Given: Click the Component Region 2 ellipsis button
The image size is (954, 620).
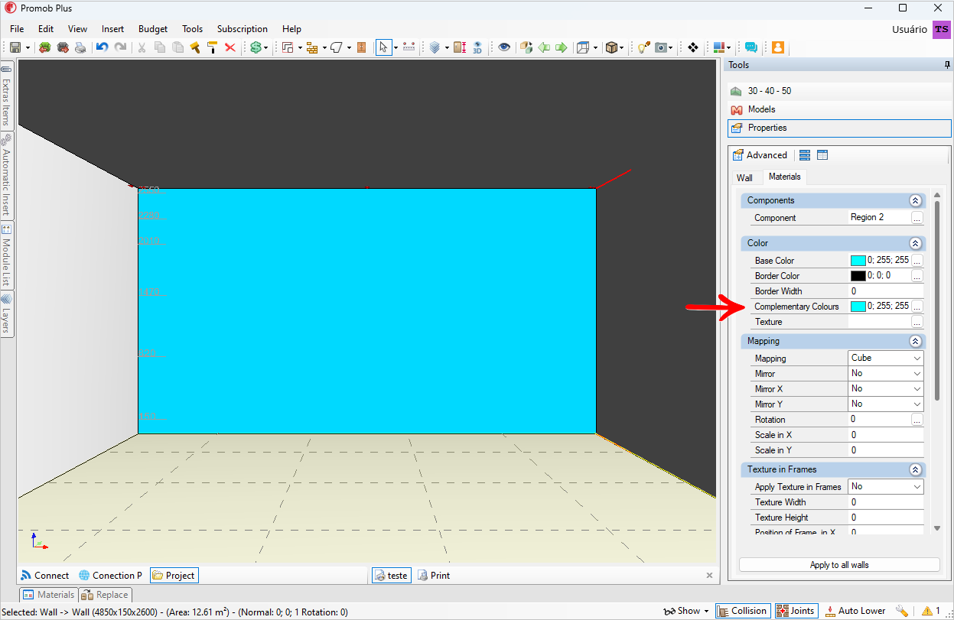Looking at the screenshot, I should (917, 218).
